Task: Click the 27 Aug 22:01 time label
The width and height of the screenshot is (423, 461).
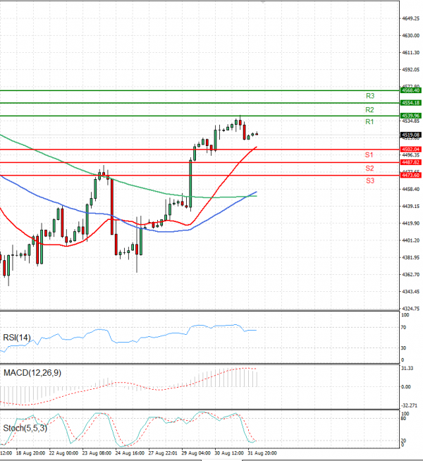Action: point(163,453)
